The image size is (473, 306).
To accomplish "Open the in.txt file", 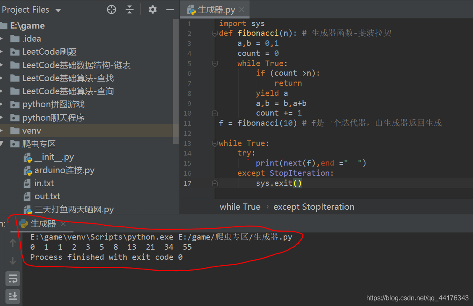I will point(44,183).
